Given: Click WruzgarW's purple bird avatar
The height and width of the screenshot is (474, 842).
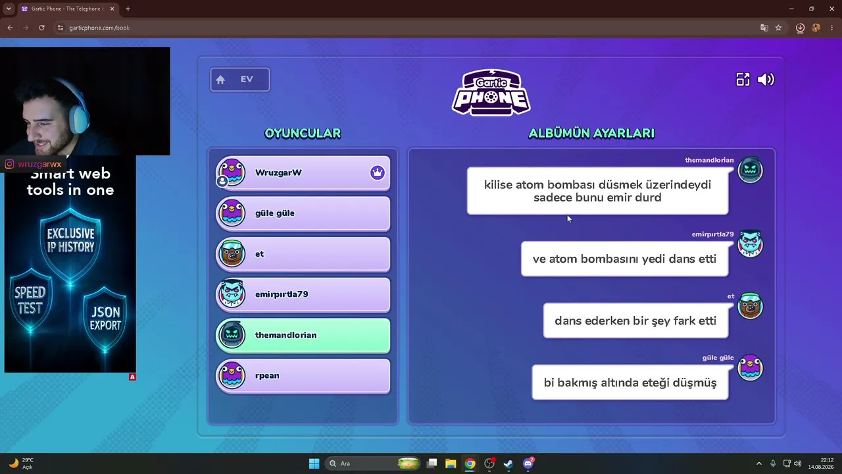Looking at the screenshot, I should 232,172.
